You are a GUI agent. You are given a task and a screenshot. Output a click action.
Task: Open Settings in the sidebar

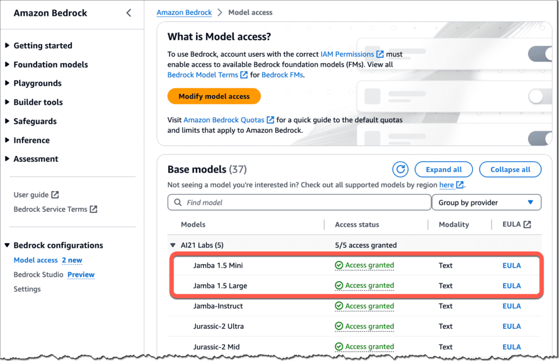point(27,289)
